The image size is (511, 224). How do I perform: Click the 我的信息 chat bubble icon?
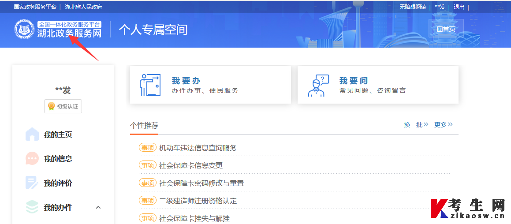pos(32,159)
